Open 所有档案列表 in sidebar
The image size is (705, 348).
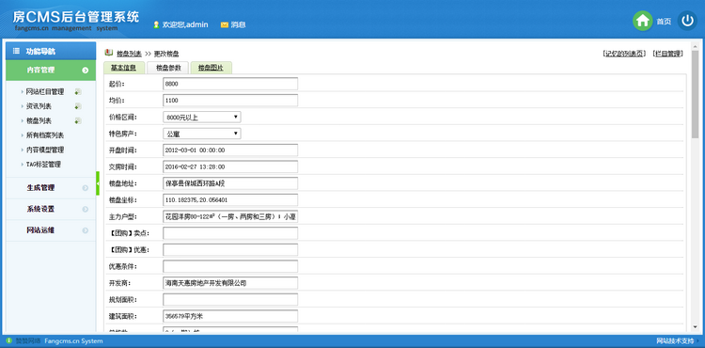coord(45,135)
